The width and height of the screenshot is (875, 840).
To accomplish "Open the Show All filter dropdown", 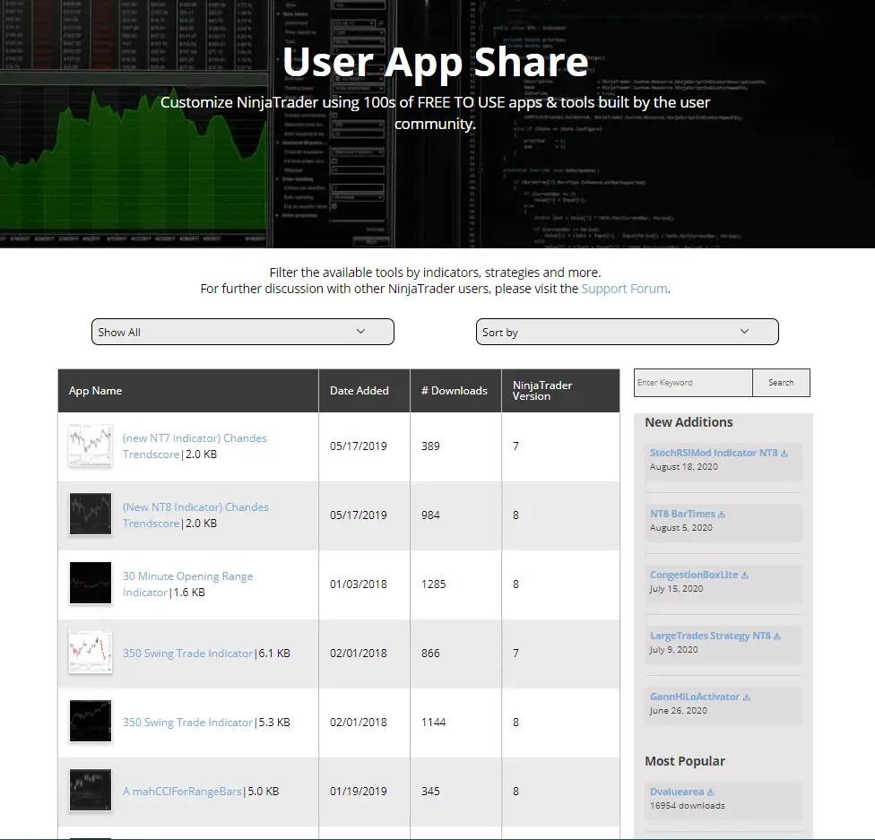I will (243, 332).
